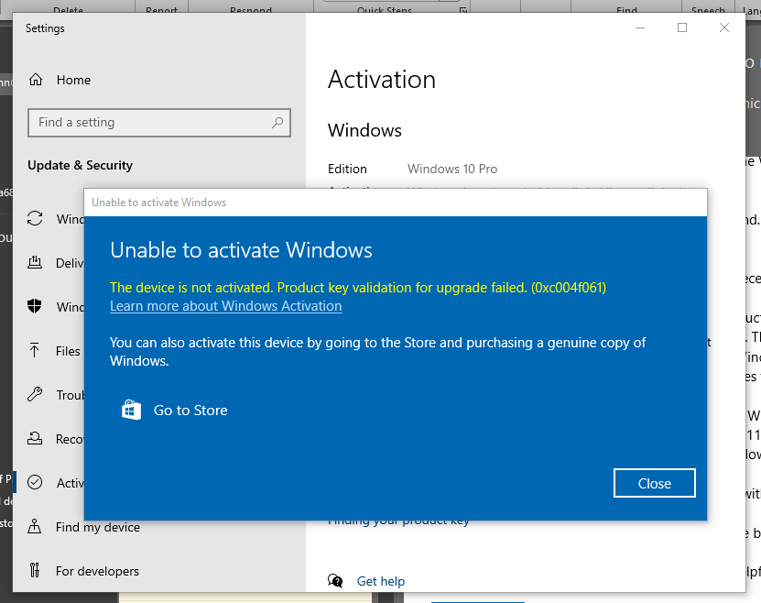Select Recovery sidebar icon
Viewport: 761px width, 603px height.
[35, 438]
